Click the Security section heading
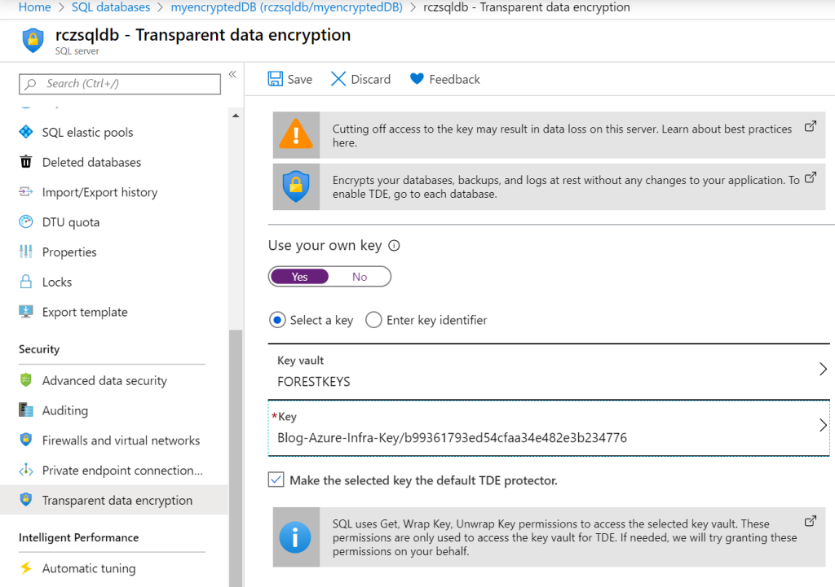The image size is (835, 587). coord(39,348)
